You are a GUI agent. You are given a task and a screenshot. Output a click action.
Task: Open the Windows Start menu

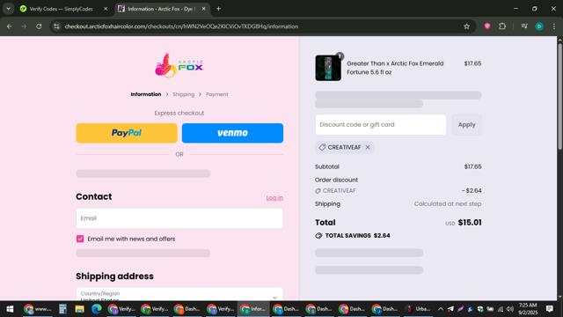coord(10,309)
